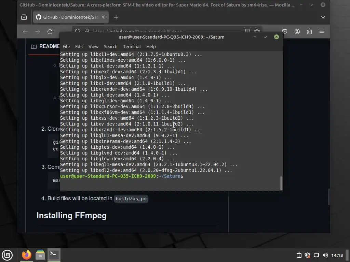The width and height of the screenshot is (350, 262).
Task: Open the terminal Edit menu
Action: point(79,46)
